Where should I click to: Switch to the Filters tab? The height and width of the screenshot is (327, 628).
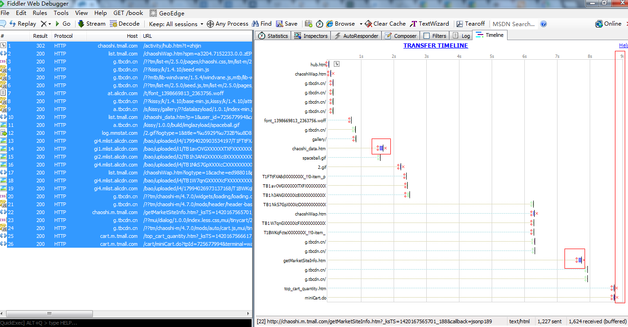435,35
